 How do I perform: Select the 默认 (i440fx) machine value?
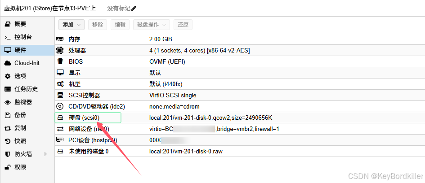coord(166,84)
